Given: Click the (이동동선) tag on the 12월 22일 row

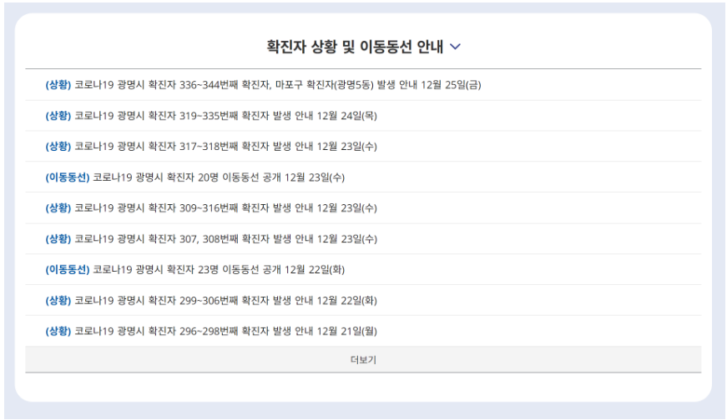Looking at the screenshot, I should click(68, 269).
